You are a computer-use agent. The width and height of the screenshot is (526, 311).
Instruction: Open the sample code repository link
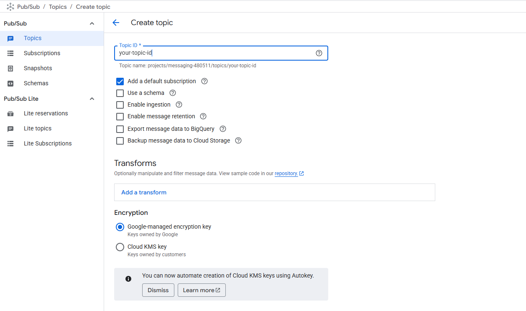pos(286,173)
